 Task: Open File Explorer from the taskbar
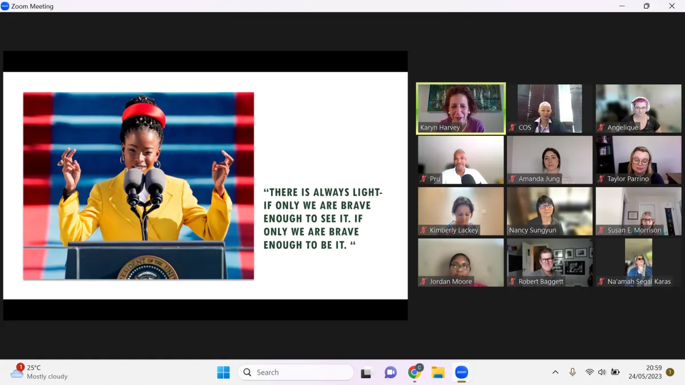[438, 372]
